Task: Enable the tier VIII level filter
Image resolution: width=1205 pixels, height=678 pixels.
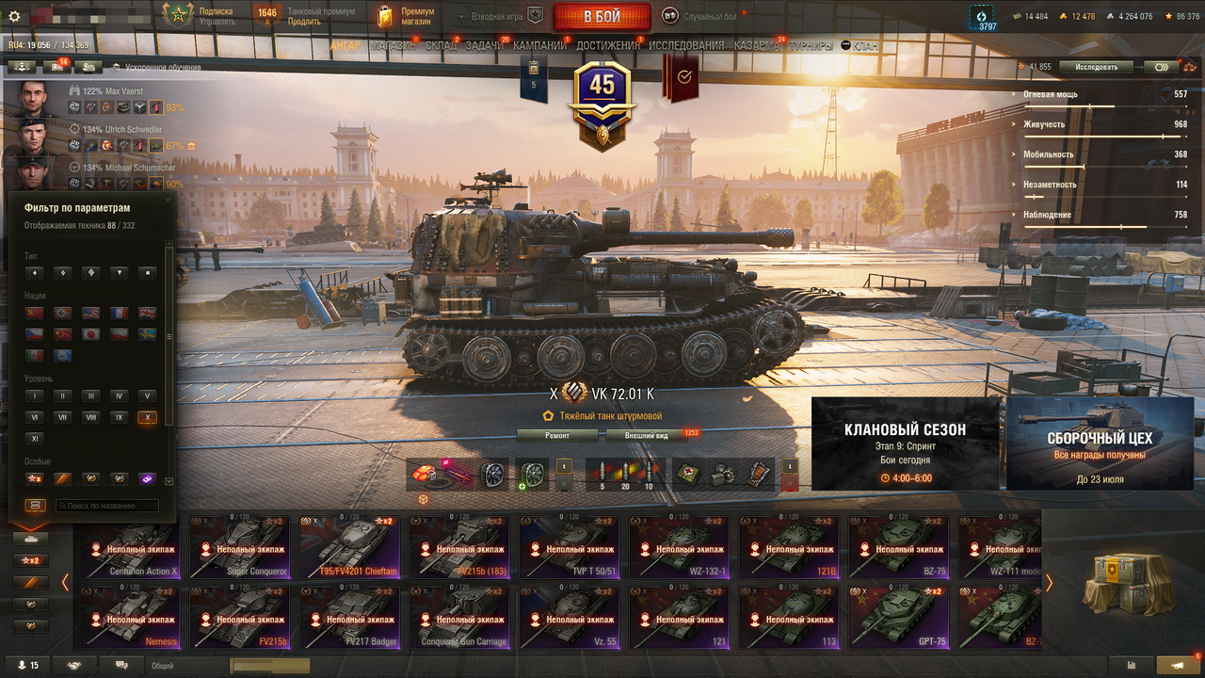Action: coord(91,417)
